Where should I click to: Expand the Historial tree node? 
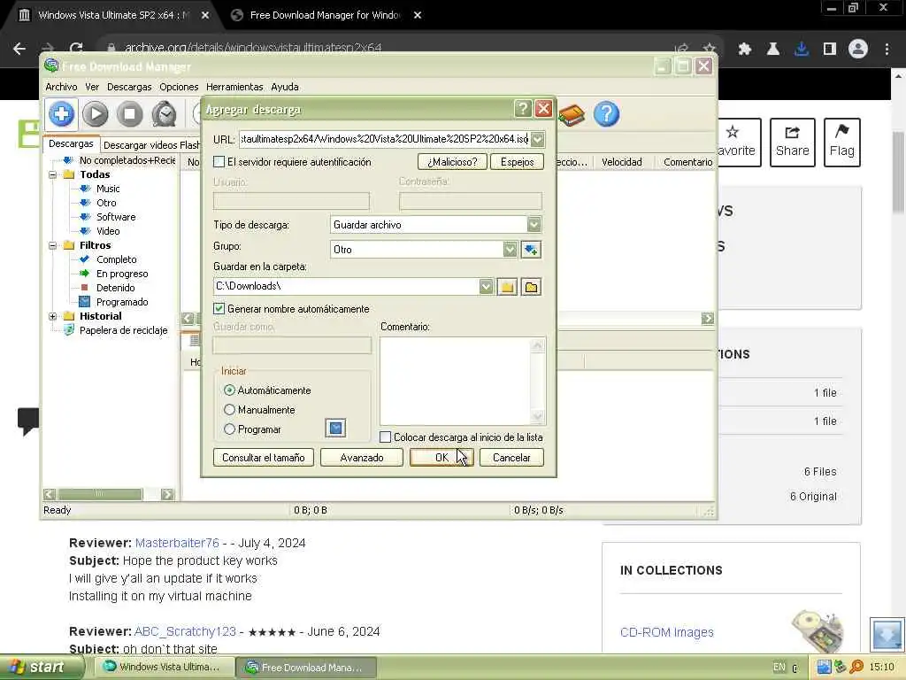[52, 316]
